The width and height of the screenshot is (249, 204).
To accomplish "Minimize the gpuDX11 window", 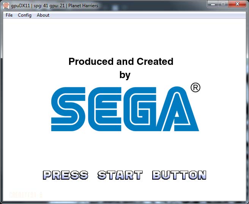I will [213, 4].
